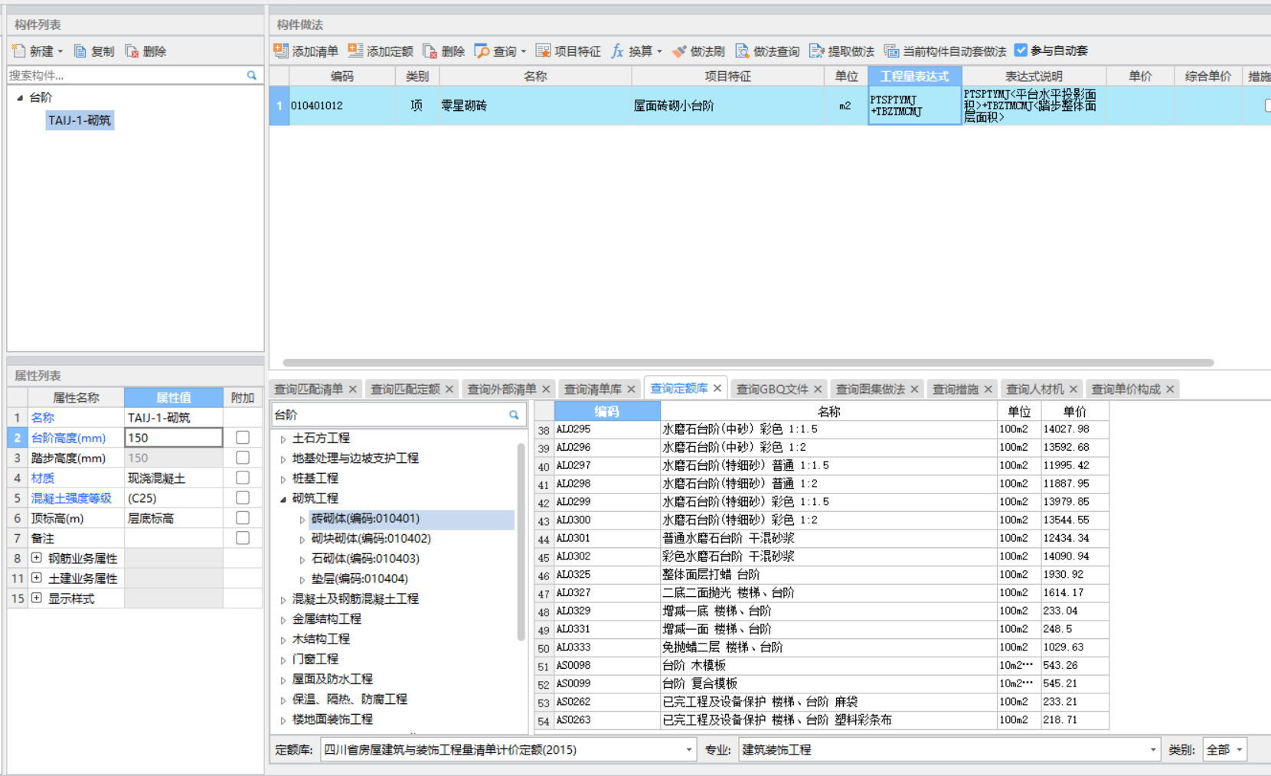The height and width of the screenshot is (776, 1271).
Task: Collapse 砌筑工程 tree node
Action: (283, 499)
